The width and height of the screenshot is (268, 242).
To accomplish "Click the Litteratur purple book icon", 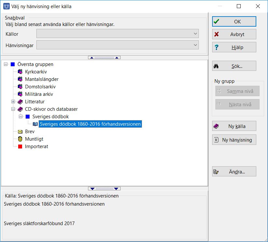I will pos(20,102).
